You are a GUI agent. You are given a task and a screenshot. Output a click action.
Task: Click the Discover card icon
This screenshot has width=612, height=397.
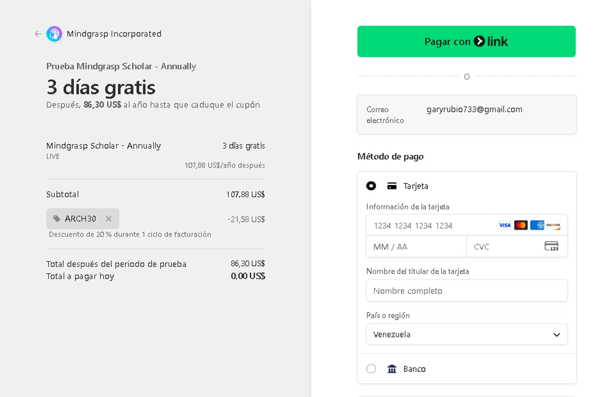(x=553, y=225)
